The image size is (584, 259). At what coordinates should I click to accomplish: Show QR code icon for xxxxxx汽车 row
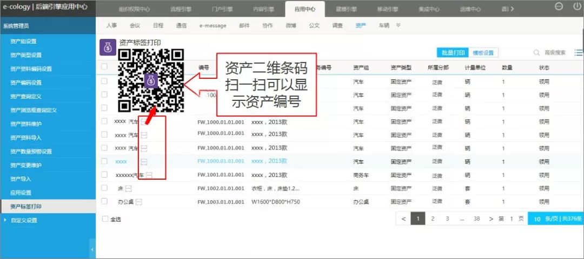149,175
